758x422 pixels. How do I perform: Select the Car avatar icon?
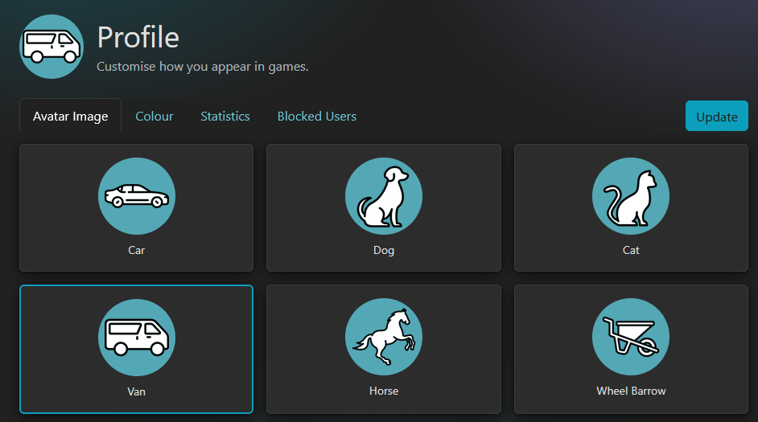136,196
